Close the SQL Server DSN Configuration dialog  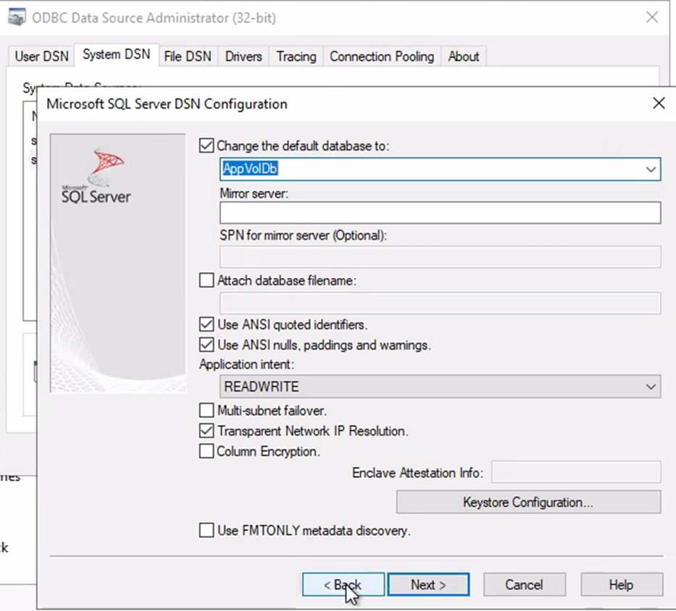pyautogui.click(x=658, y=104)
